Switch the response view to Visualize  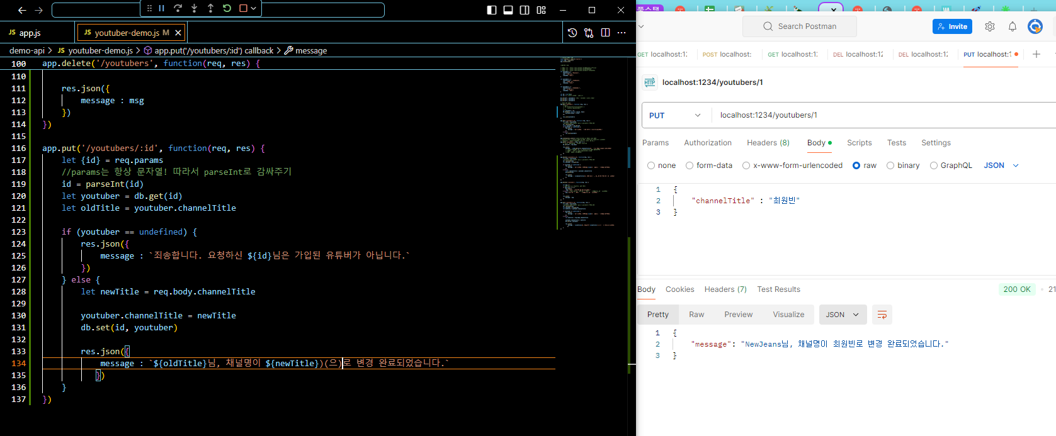point(788,315)
